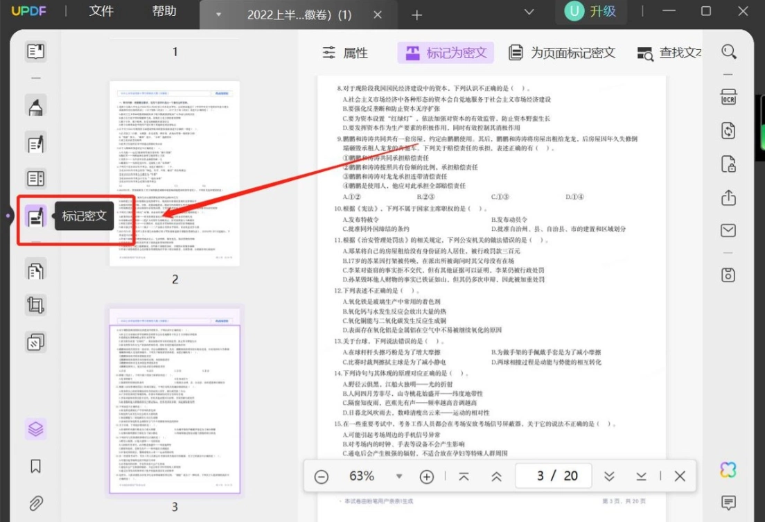Viewport: 765px width, 522px height.
Task: Expand the zoom level 63% dropdown
Action: pyautogui.click(x=398, y=476)
